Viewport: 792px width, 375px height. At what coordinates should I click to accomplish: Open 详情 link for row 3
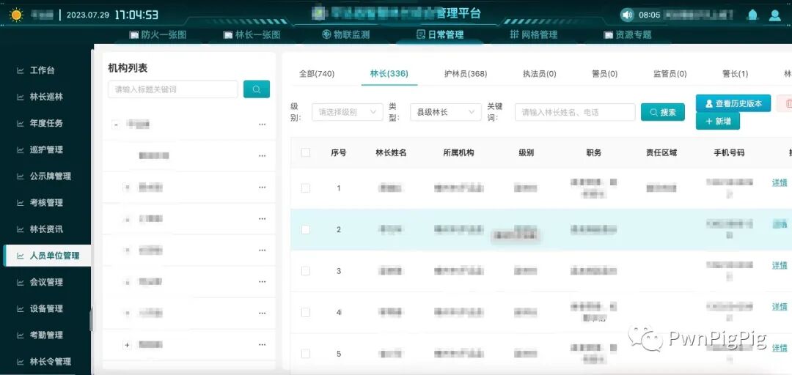click(780, 265)
